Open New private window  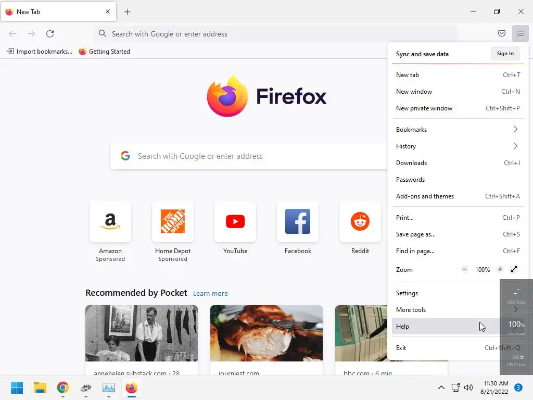click(458, 108)
